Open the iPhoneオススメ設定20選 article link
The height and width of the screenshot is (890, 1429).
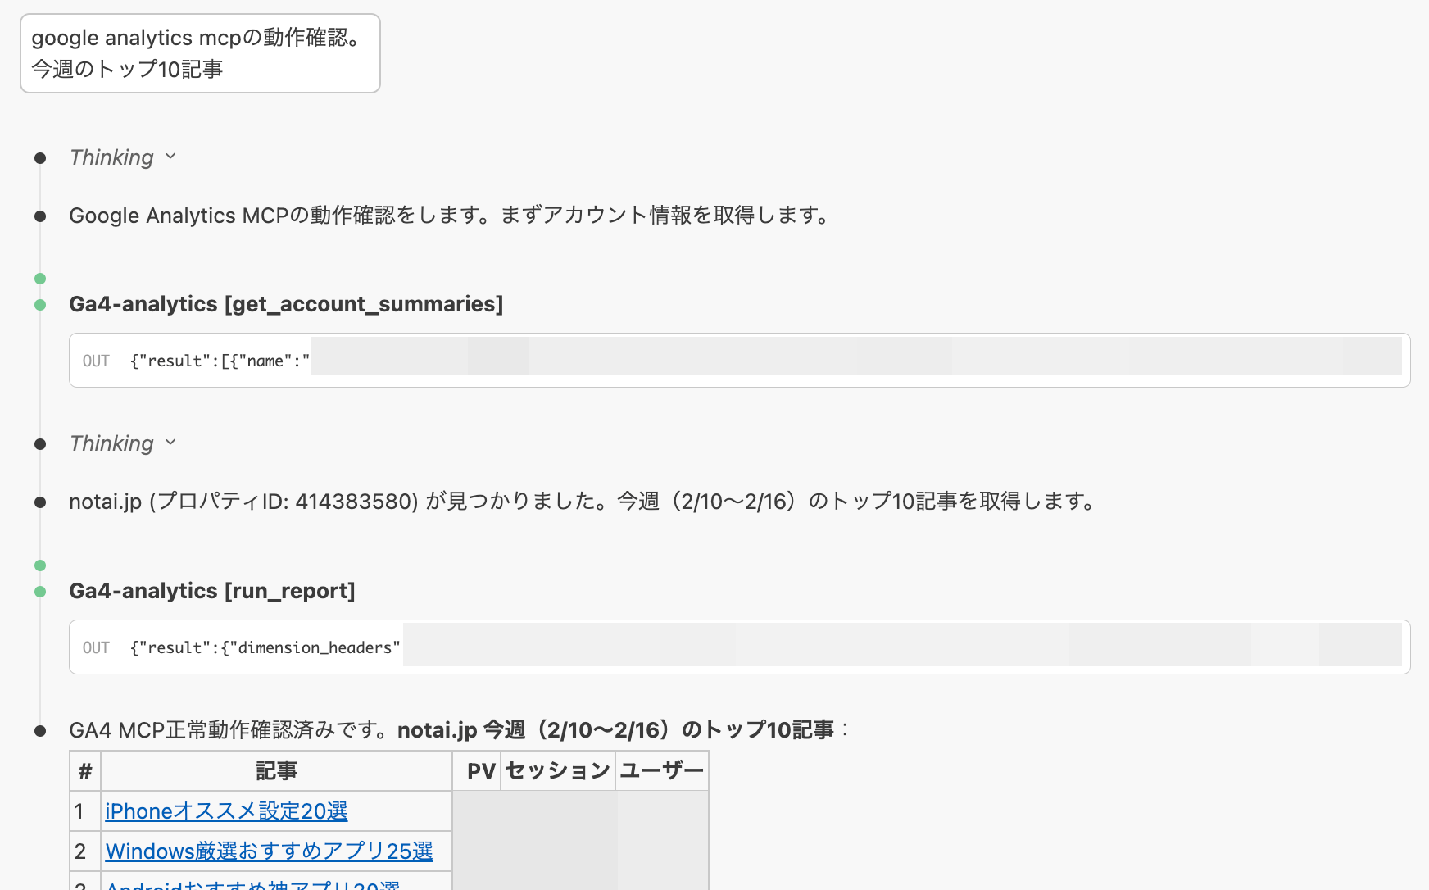pos(226,811)
